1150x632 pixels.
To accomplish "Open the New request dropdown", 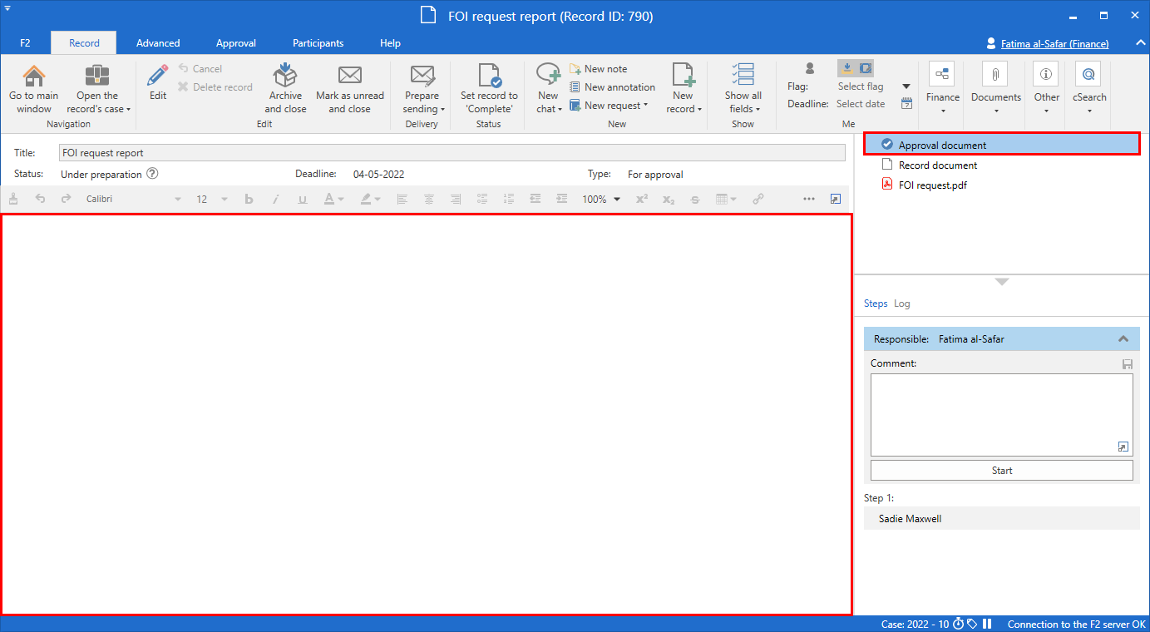I will point(609,106).
